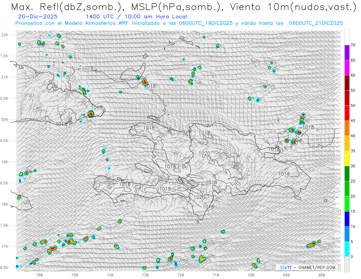This screenshot has width=361, height=279.
Task: Click the colorbar value 70
Action: point(353,45)
